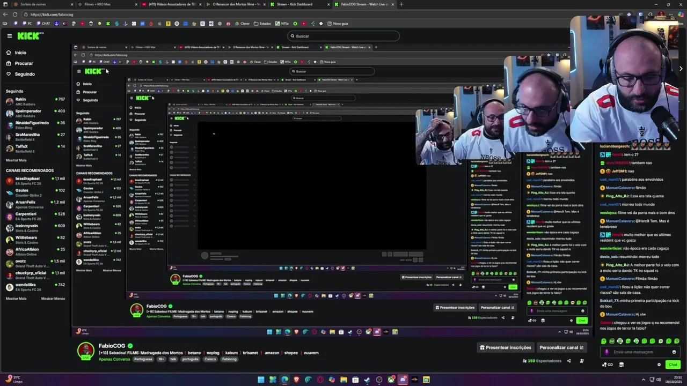Click the main Kick logo in the page header

30,36
